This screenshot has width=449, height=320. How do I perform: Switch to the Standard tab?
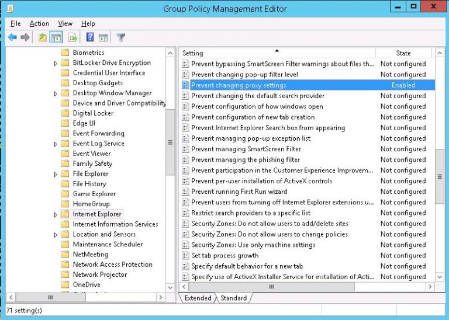[x=233, y=298]
